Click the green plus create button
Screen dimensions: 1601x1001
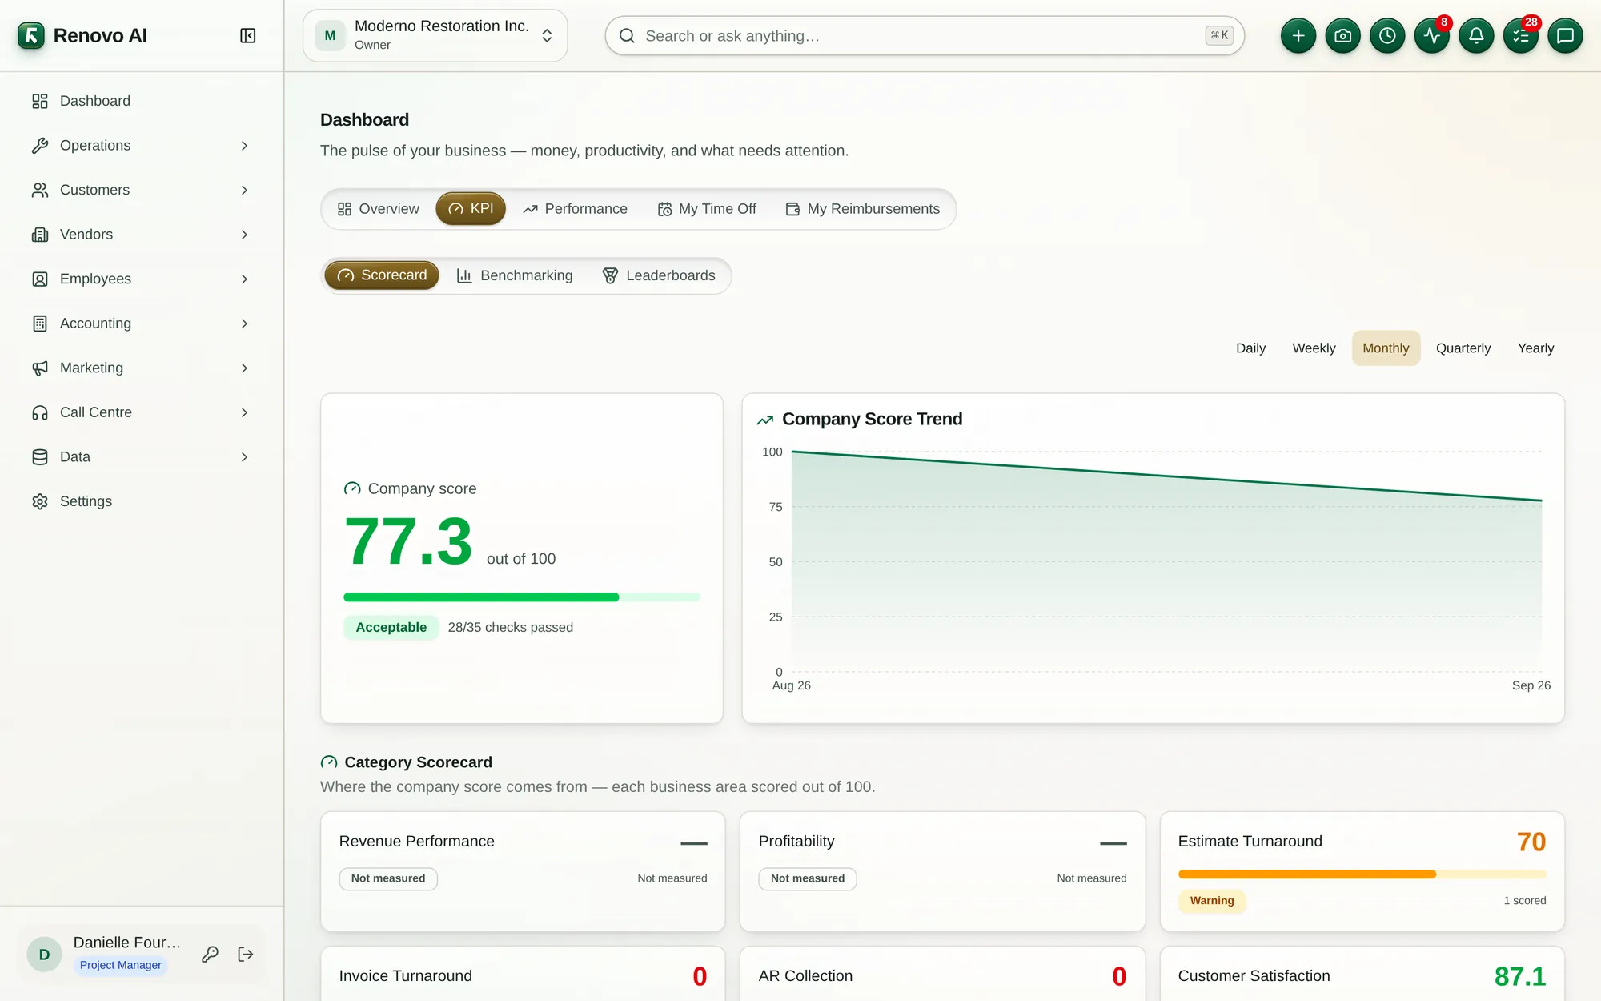click(1298, 36)
